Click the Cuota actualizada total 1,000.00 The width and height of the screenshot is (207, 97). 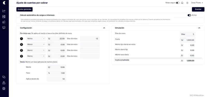click(x=190, y=61)
